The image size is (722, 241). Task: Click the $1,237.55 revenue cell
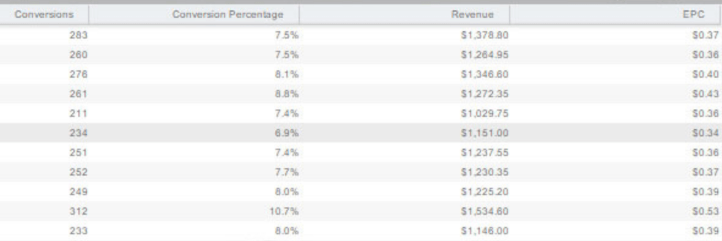point(404,152)
